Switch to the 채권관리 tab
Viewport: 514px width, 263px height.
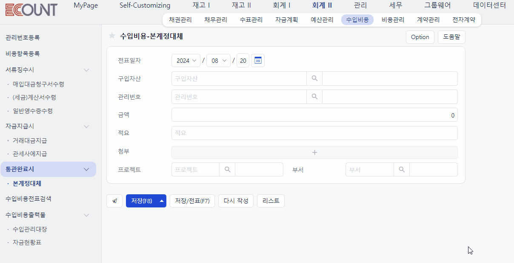pyautogui.click(x=180, y=20)
